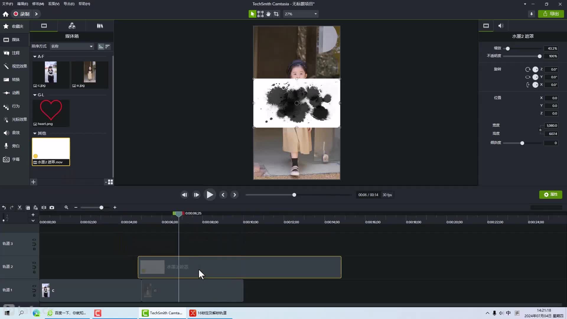
Task: Open the 视觉效果 visual effects panel
Action: tap(15, 66)
